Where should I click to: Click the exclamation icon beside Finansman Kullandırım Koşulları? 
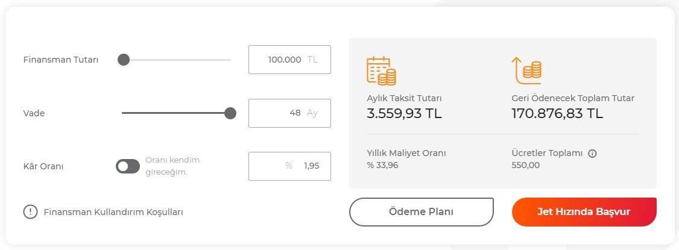coord(30,212)
